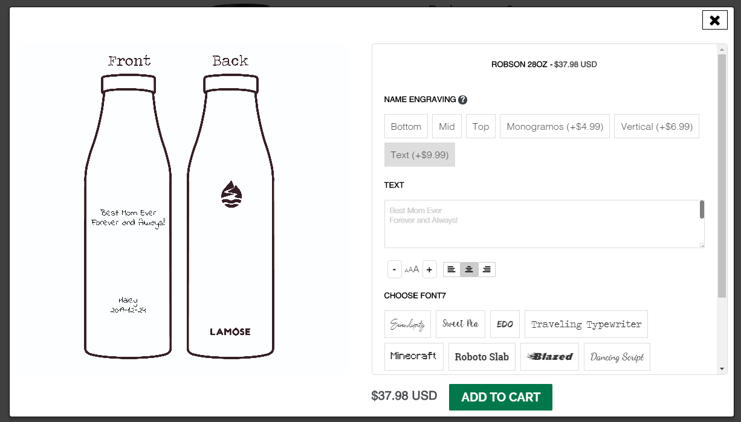Select Text (+$9.99) engraving option

point(419,155)
